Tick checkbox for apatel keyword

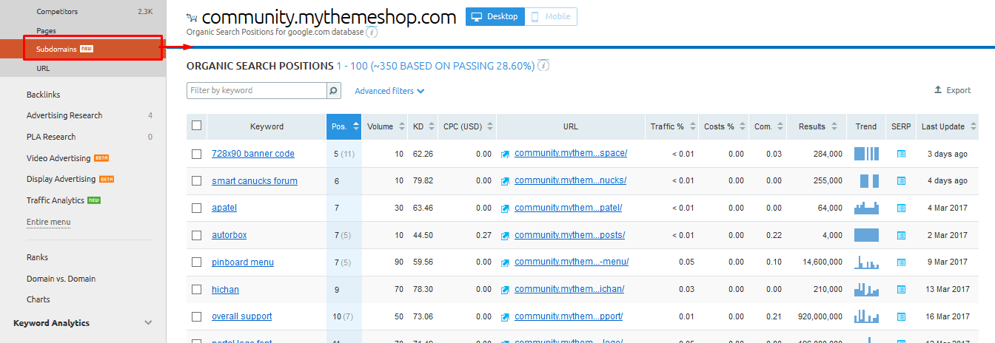coord(196,208)
